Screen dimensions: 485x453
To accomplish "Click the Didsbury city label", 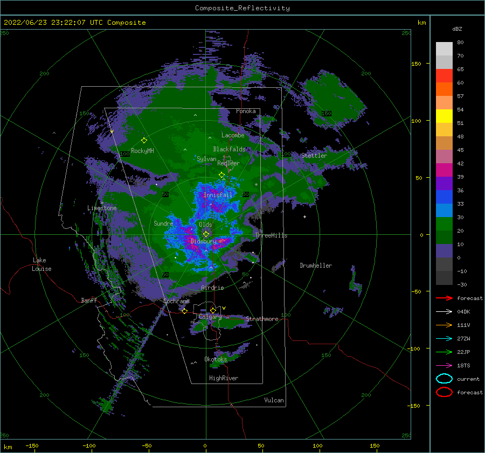I will pyautogui.click(x=203, y=241).
